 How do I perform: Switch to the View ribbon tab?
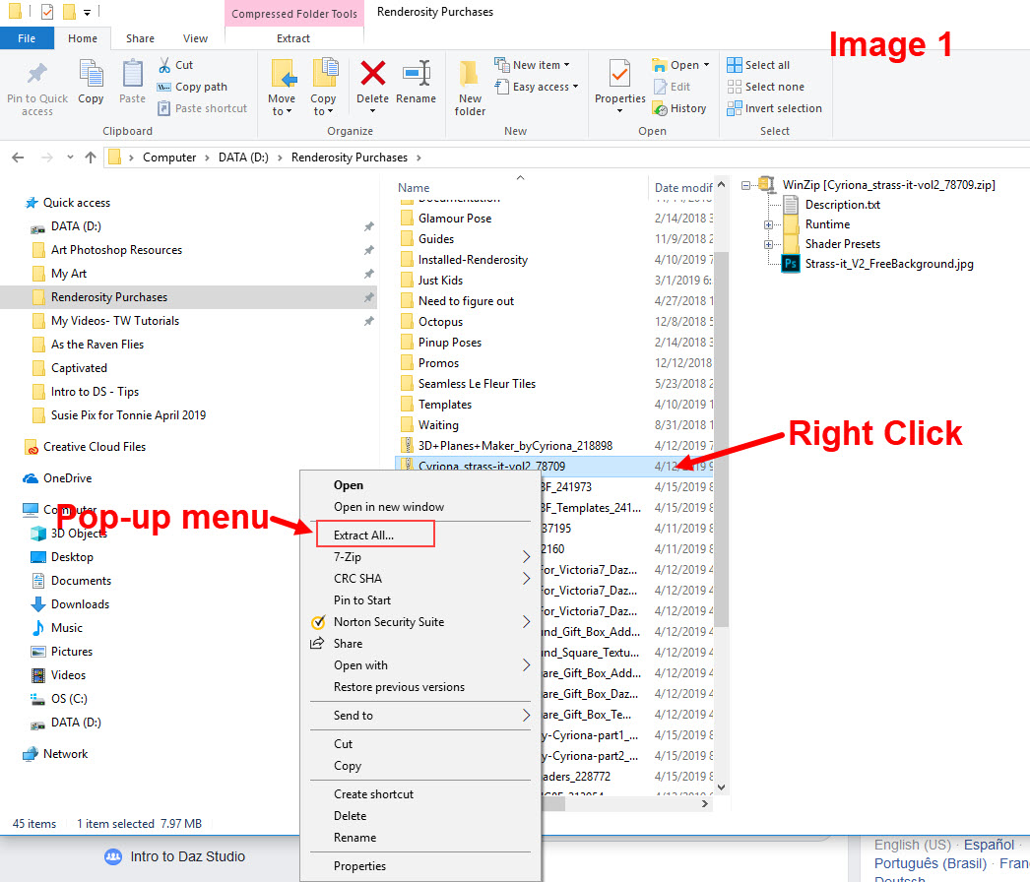click(195, 38)
